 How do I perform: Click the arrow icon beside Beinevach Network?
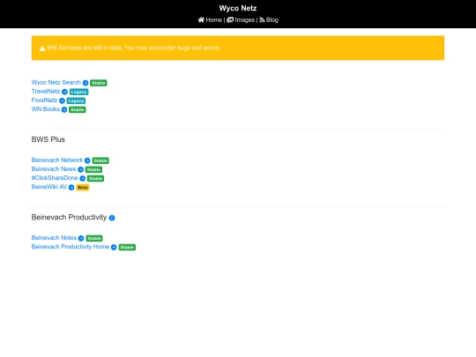coord(87,160)
